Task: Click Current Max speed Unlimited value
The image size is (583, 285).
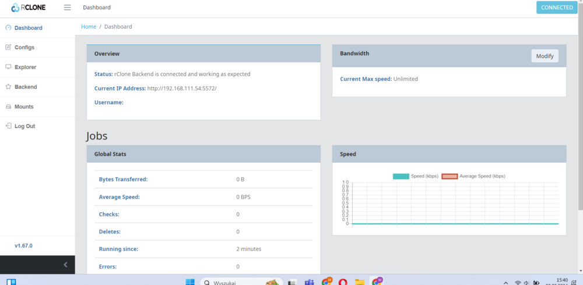Action: point(406,79)
